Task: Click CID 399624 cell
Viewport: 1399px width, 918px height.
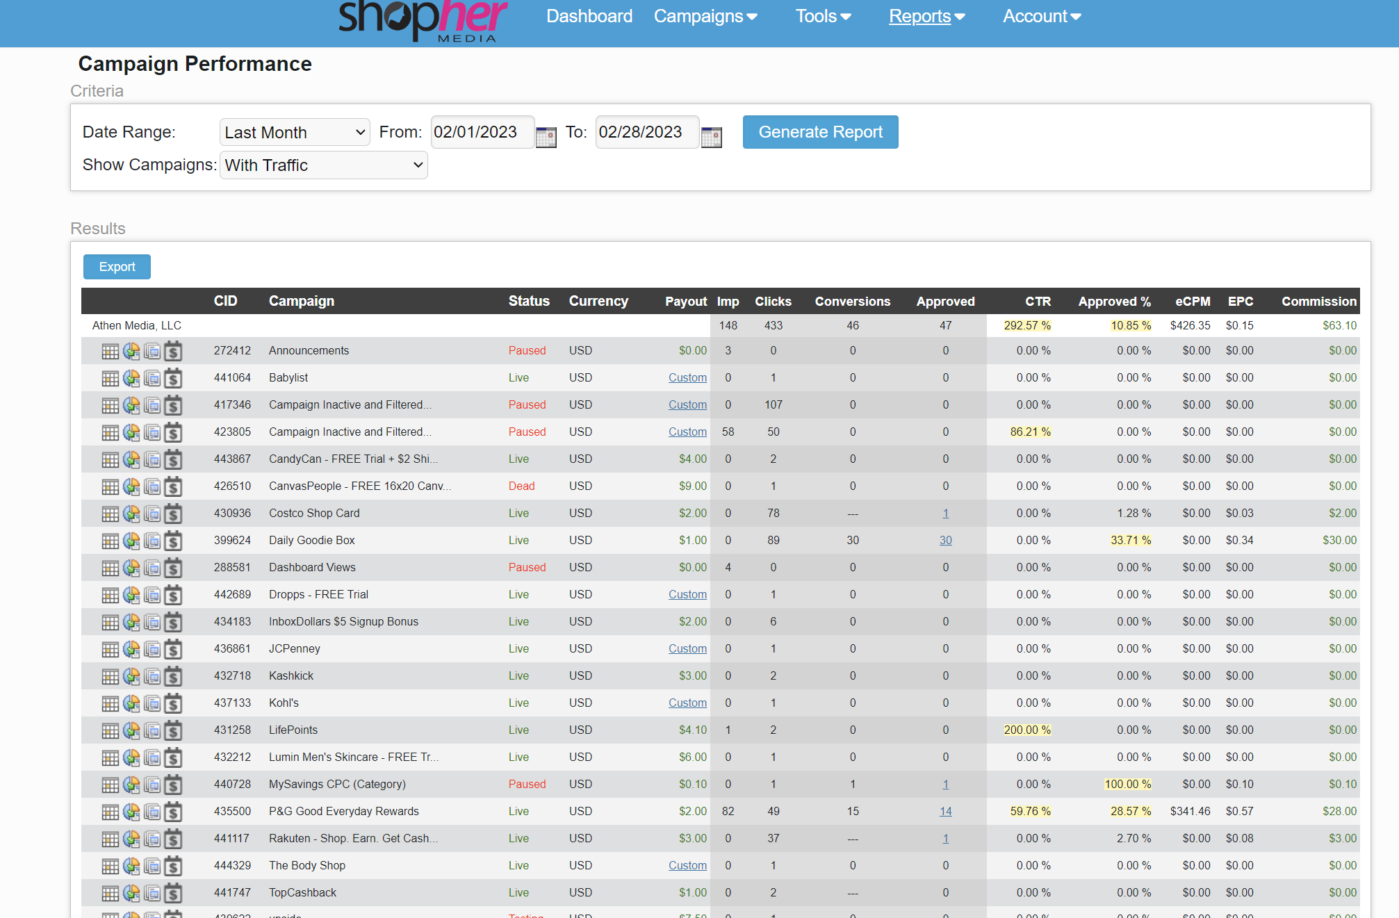Action: [232, 541]
